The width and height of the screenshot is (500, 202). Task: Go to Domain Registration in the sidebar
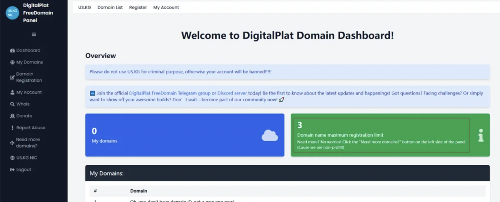(x=29, y=77)
